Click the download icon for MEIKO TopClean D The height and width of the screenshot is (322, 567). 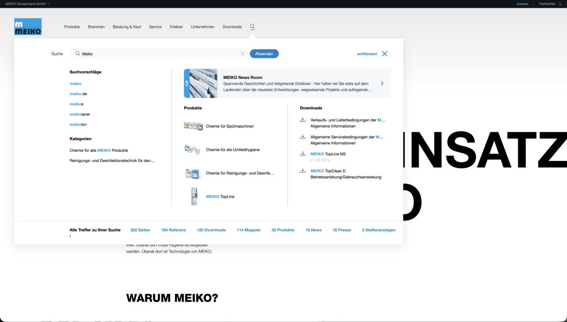[x=303, y=171]
